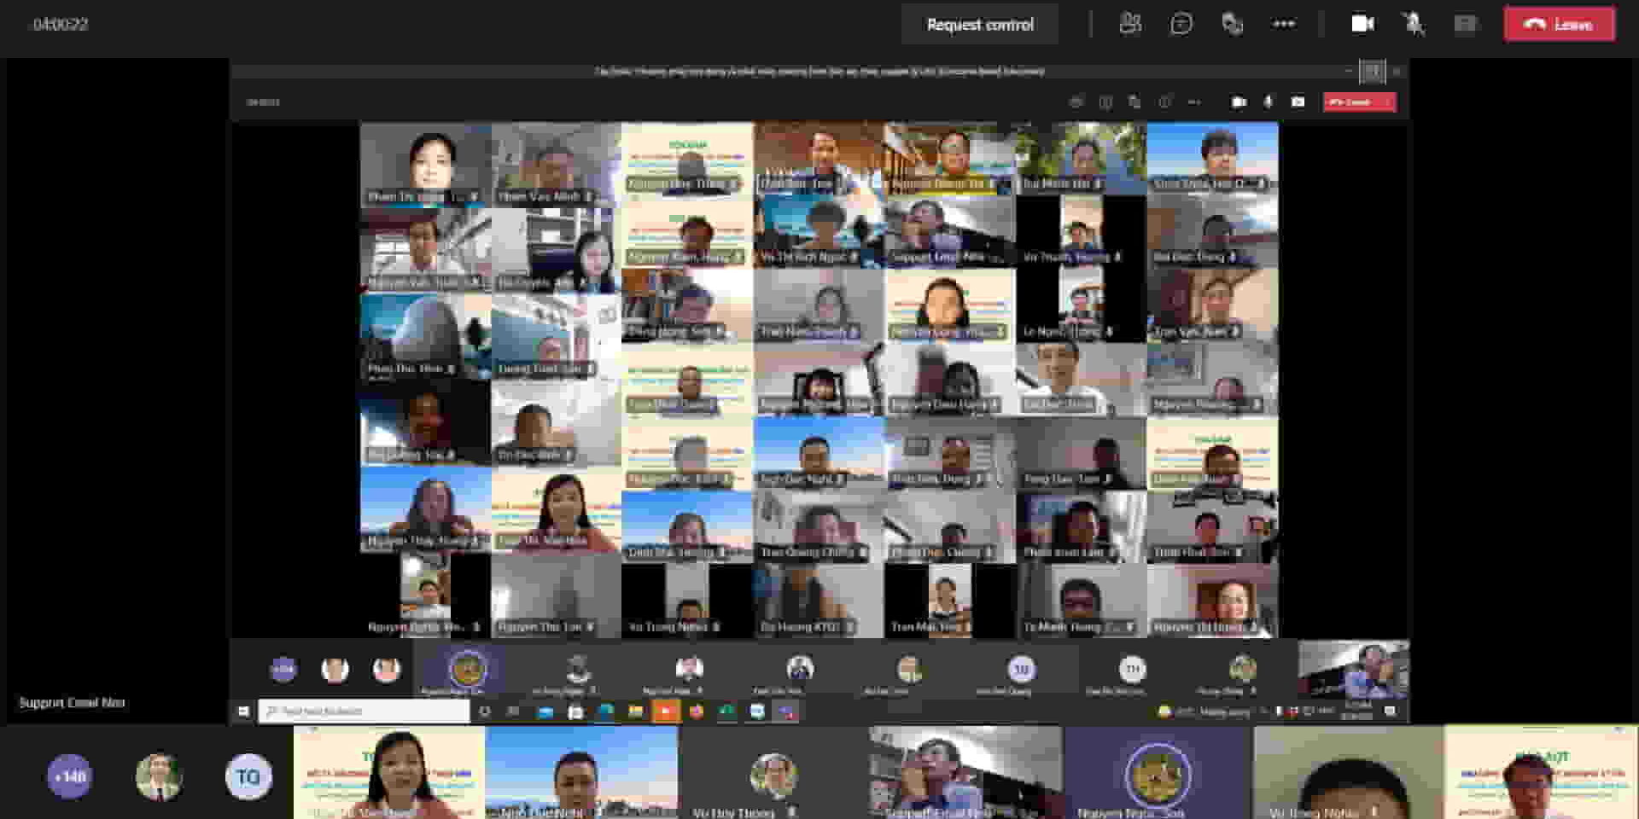1639x819 pixels.
Task: Click the bottom-strip Support Email Nao video tile
Action: click(965, 773)
